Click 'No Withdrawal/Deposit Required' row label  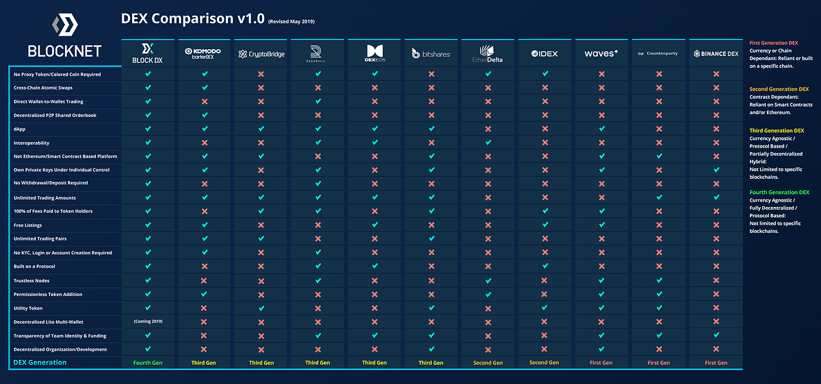(x=51, y=183)
